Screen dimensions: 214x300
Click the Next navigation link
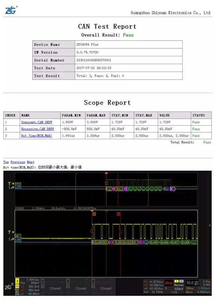[30, 162]
